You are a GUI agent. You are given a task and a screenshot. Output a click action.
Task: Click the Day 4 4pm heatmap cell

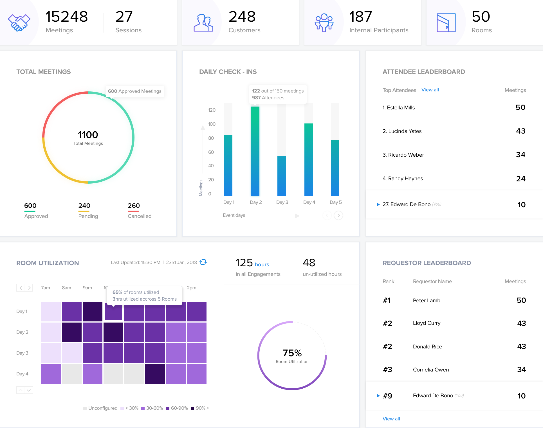pyautogui.click(x=197, y=374)
